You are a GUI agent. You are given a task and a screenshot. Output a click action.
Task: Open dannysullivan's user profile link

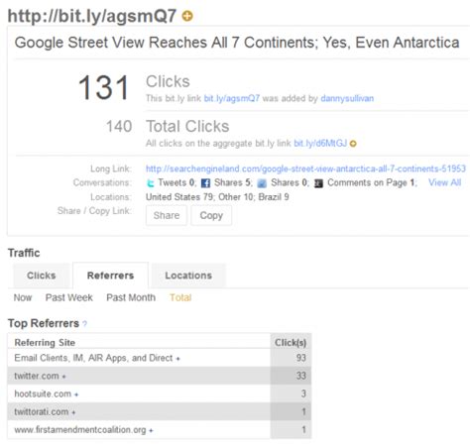tap(347, 98)
